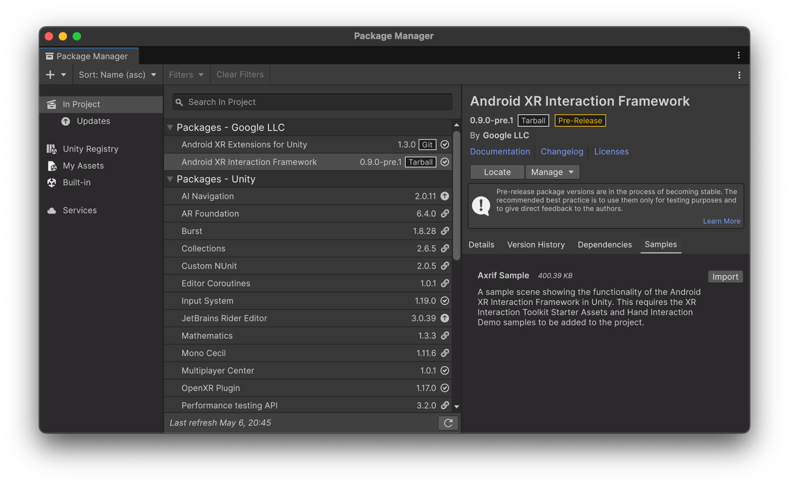Viewport: 789px width, 485px height.
Task: Click the Package Manager window tab
Action: coord(89,56)
